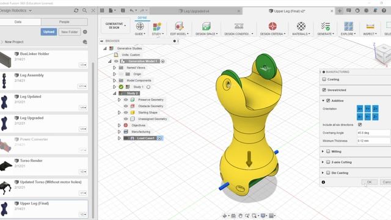The width and height of the screenshot is (391, 220).
Task: Click the ViewCube orientation cube
Action: click(x=383, y=54)
